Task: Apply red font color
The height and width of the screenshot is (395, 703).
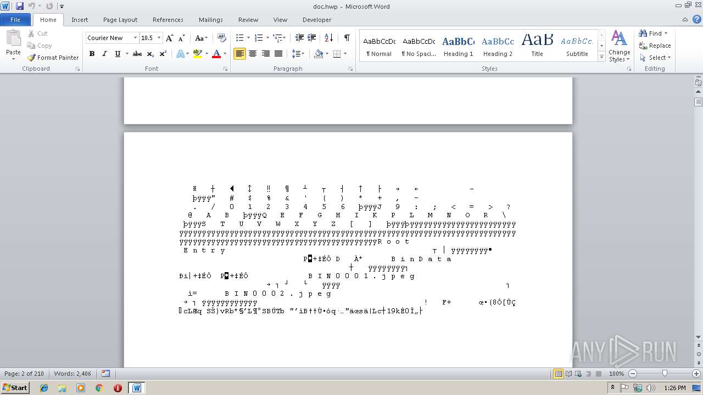Action: click(216, 54)
